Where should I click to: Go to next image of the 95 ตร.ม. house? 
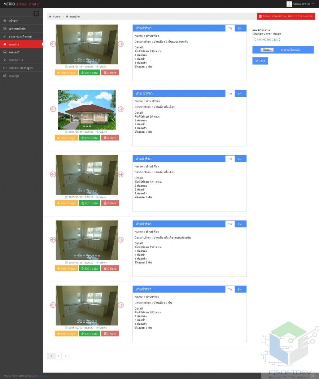(121, 109)
